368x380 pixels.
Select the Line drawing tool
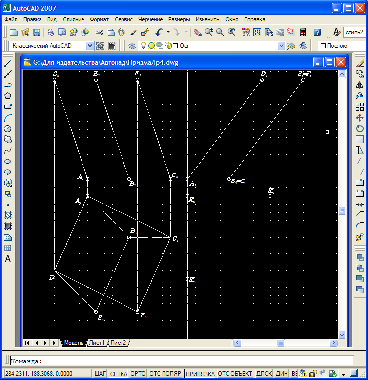tap(8, 63)
